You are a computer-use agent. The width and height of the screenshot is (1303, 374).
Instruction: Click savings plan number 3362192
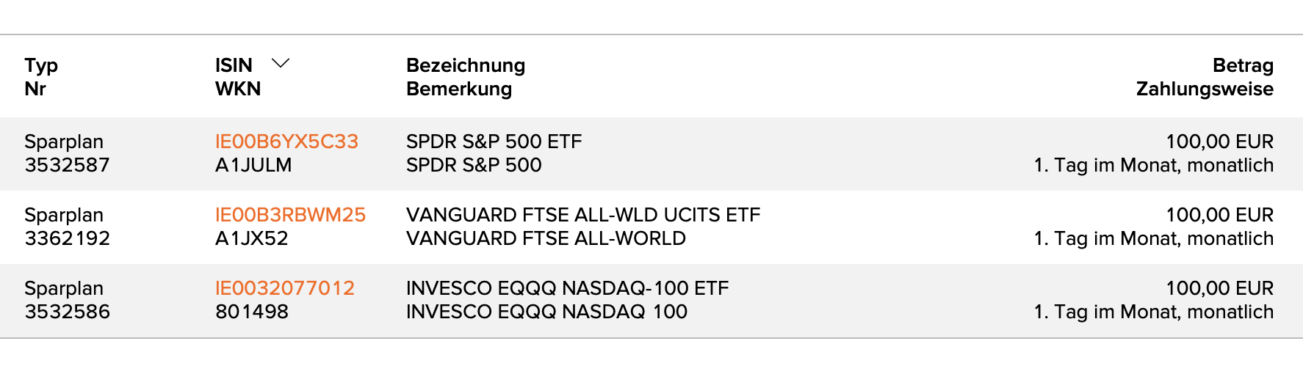click(67, 238)
